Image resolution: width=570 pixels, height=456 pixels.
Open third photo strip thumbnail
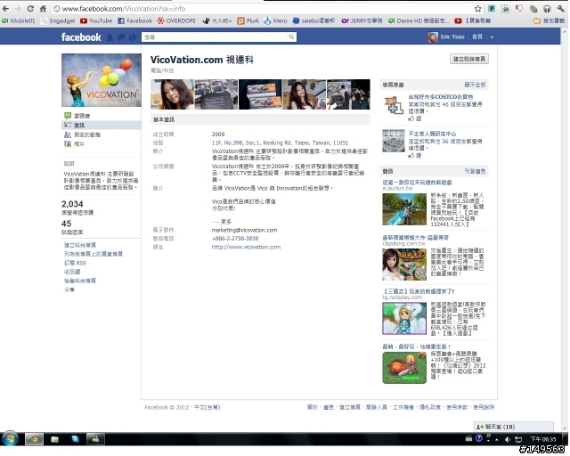click(260, 94)
